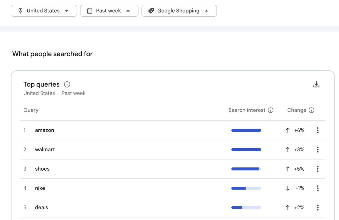Click the deals search interest bar
Screen dimensions: 339x220
pos(246,207)
